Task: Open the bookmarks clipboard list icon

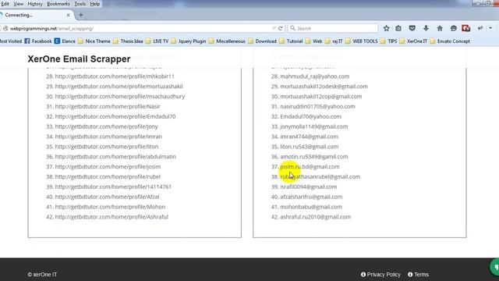Action: [x=398, y=28]
